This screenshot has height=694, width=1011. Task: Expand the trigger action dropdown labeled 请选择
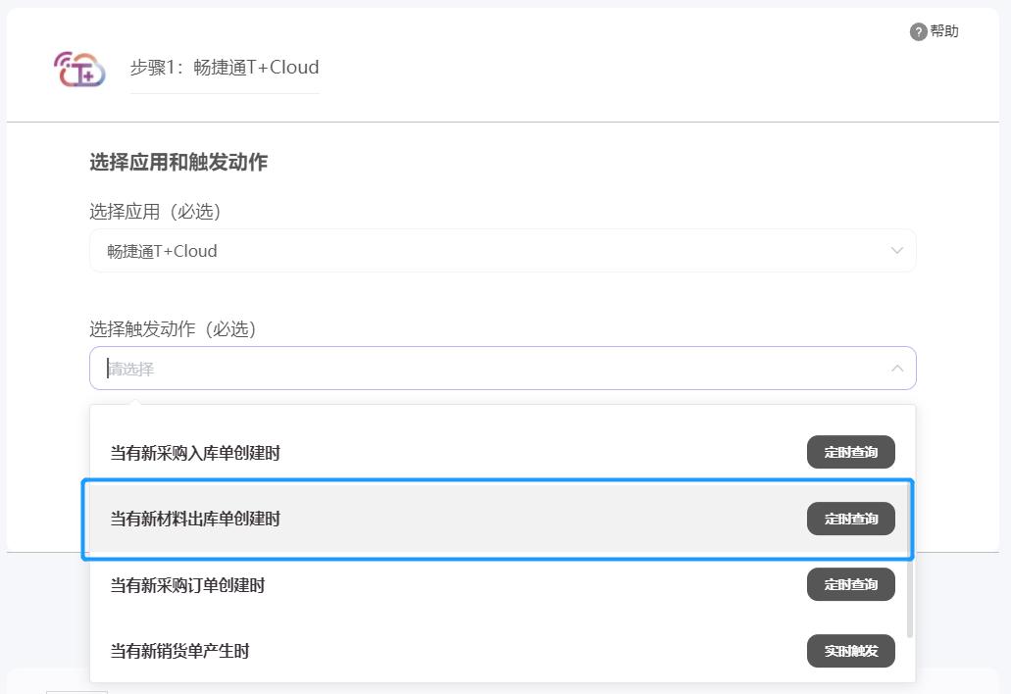point(502,368)
